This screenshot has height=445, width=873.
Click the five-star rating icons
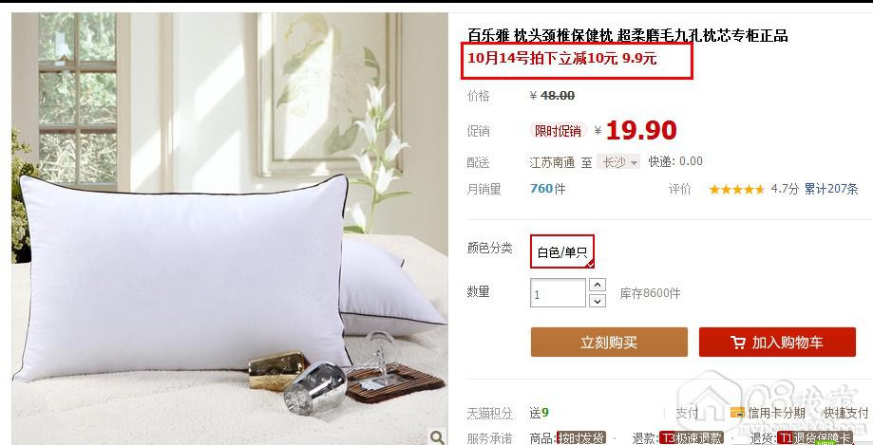(x=736, y=190)
